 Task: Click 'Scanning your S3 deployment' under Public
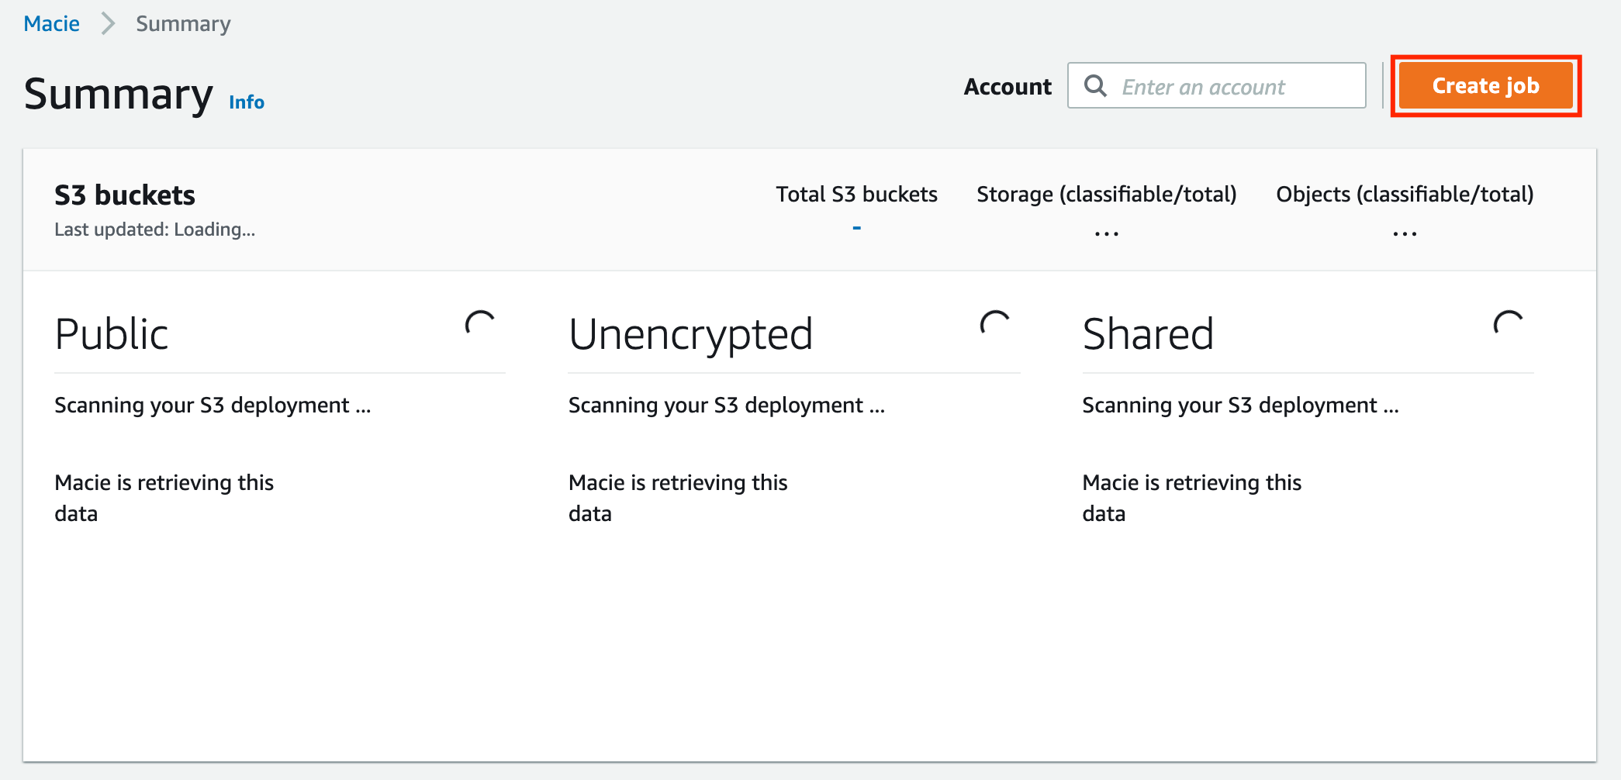click(x=213, y=405)
